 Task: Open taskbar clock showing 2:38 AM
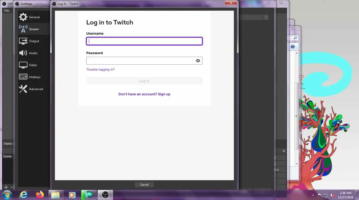pyautogui.click(x=345, y=195)
